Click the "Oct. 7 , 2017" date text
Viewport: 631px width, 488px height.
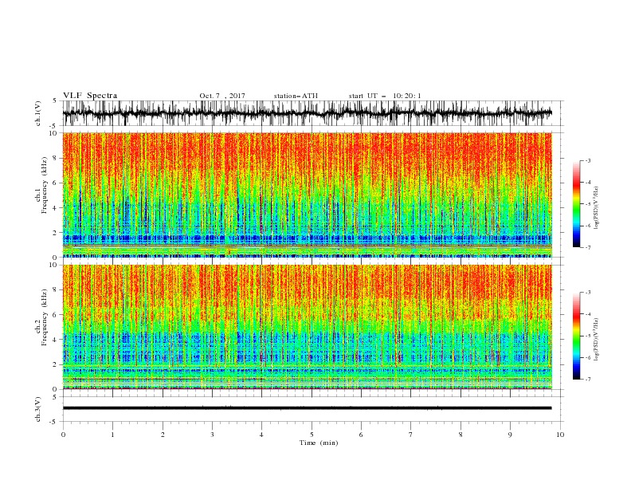click(222, 96)
